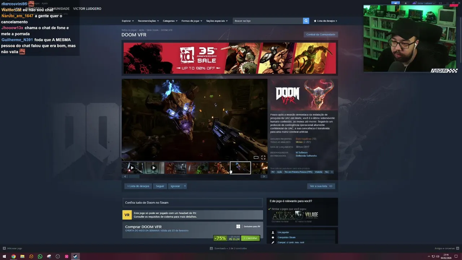This screenshot has height=260, width=462.
Task: Click the Ignorar button
Action: click(175, 186)
